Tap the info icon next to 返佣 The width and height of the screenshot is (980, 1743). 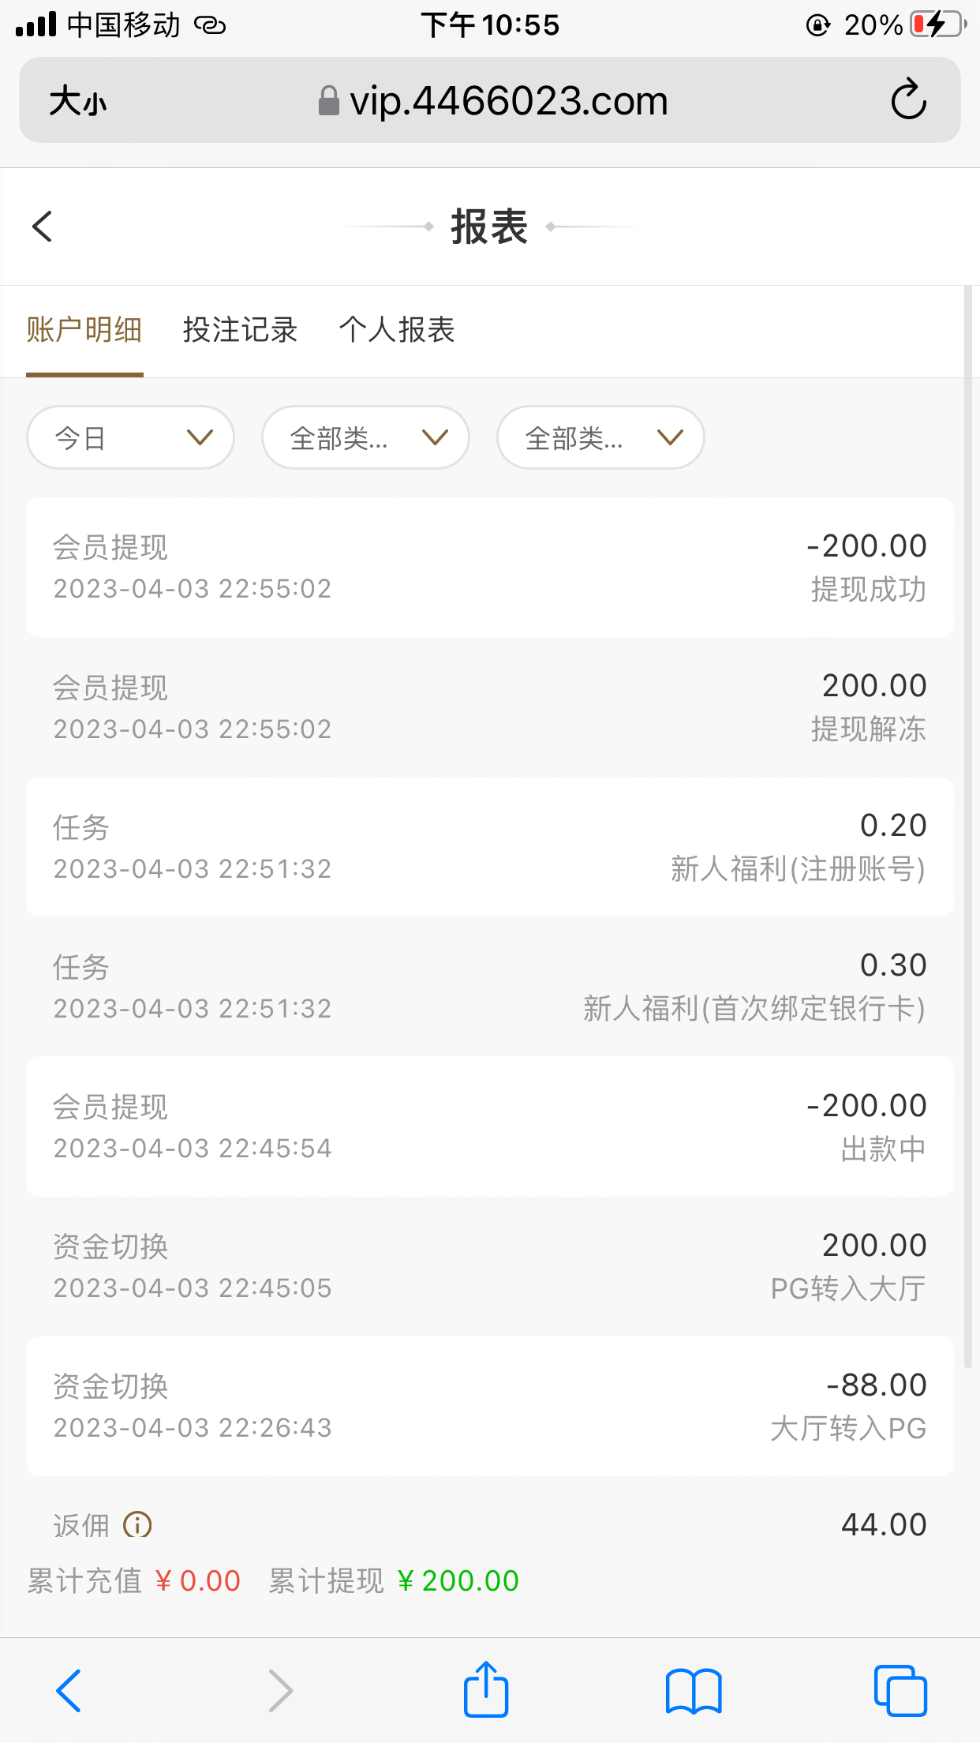[137, 1524]
